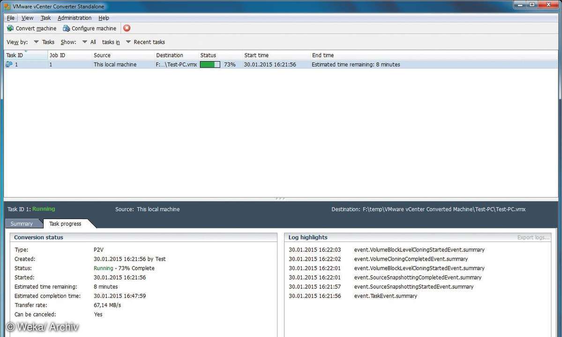Click the red cancel task icon
The height and width of the screenshot is (337, 562).
pos(127,28)
